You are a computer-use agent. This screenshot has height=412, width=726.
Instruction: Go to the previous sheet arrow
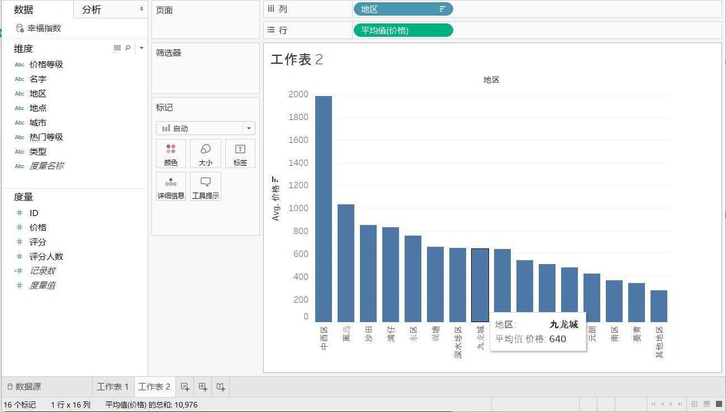(x=662, y=404)
